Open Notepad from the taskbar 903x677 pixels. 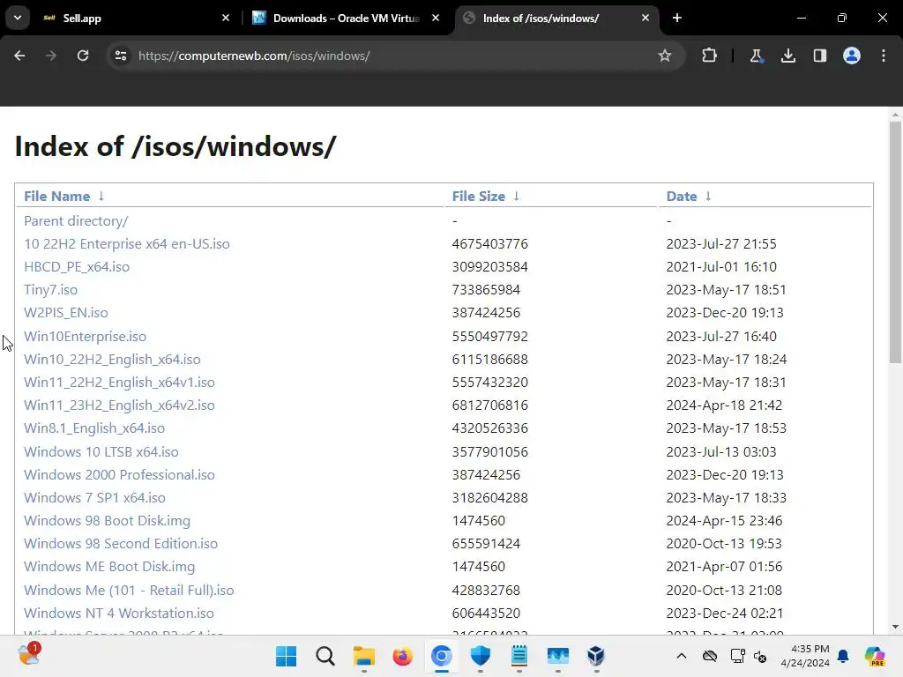[x=519, y=656]
